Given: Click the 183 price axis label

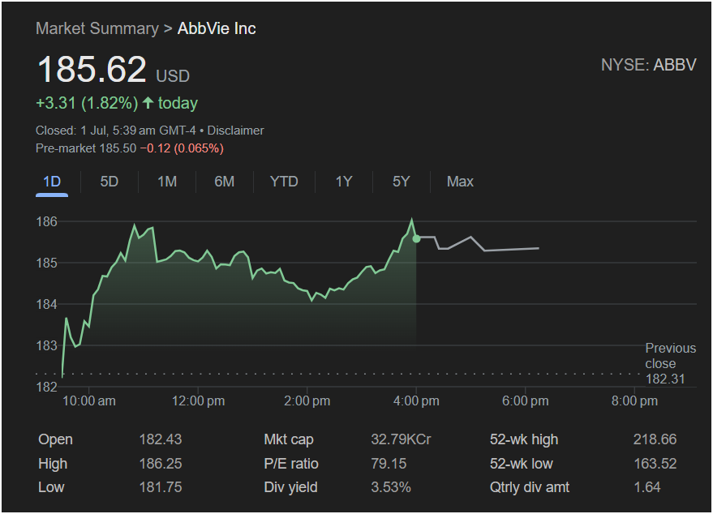Looking at the screenshot, I should point(47,345).
